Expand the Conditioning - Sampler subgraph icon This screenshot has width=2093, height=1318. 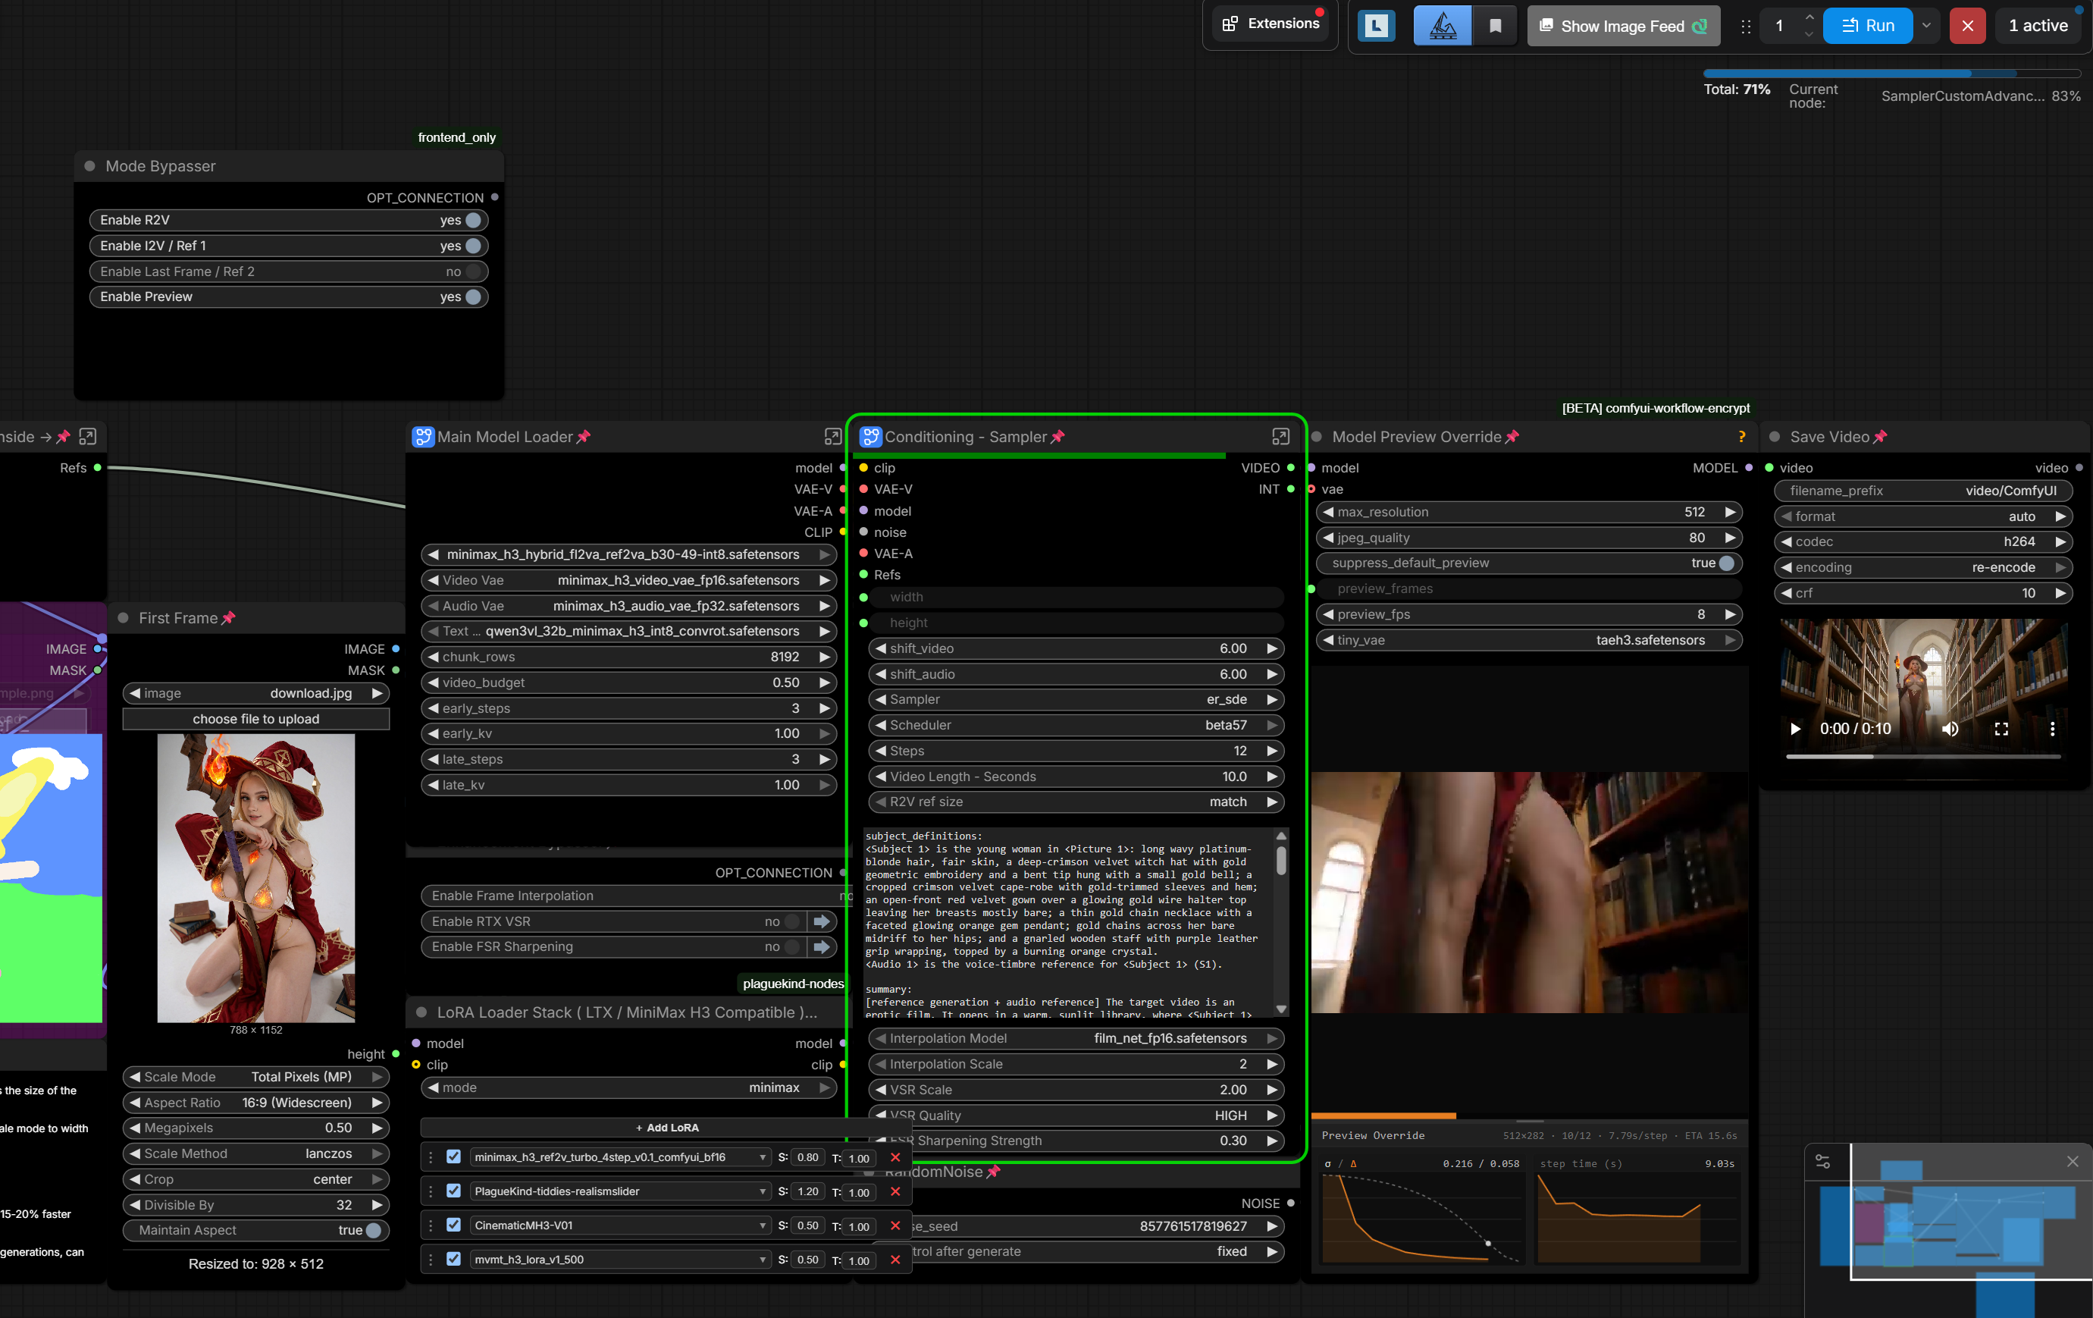(1280, 437)
